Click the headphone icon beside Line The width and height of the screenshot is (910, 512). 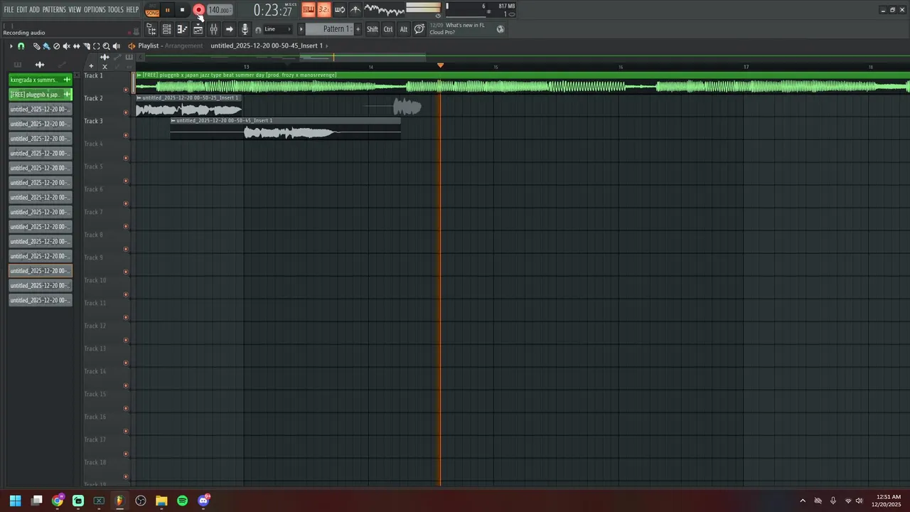pyautogui.click(x=258, y=29)
